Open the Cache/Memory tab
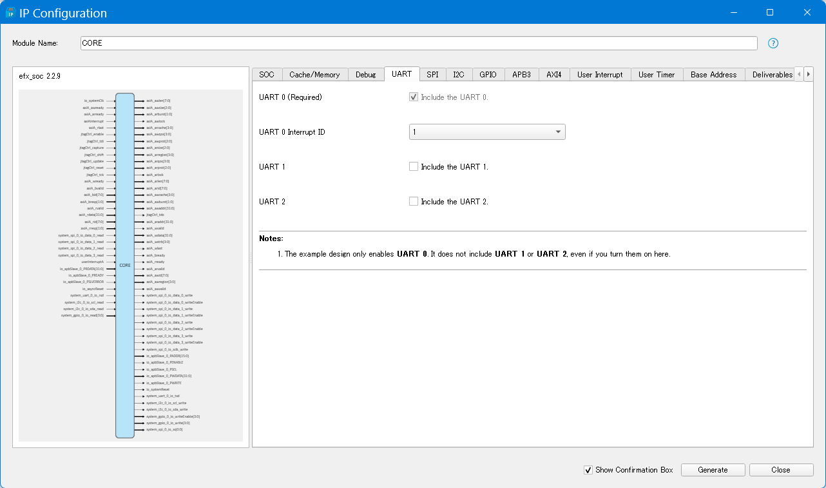 coord(314,75)
